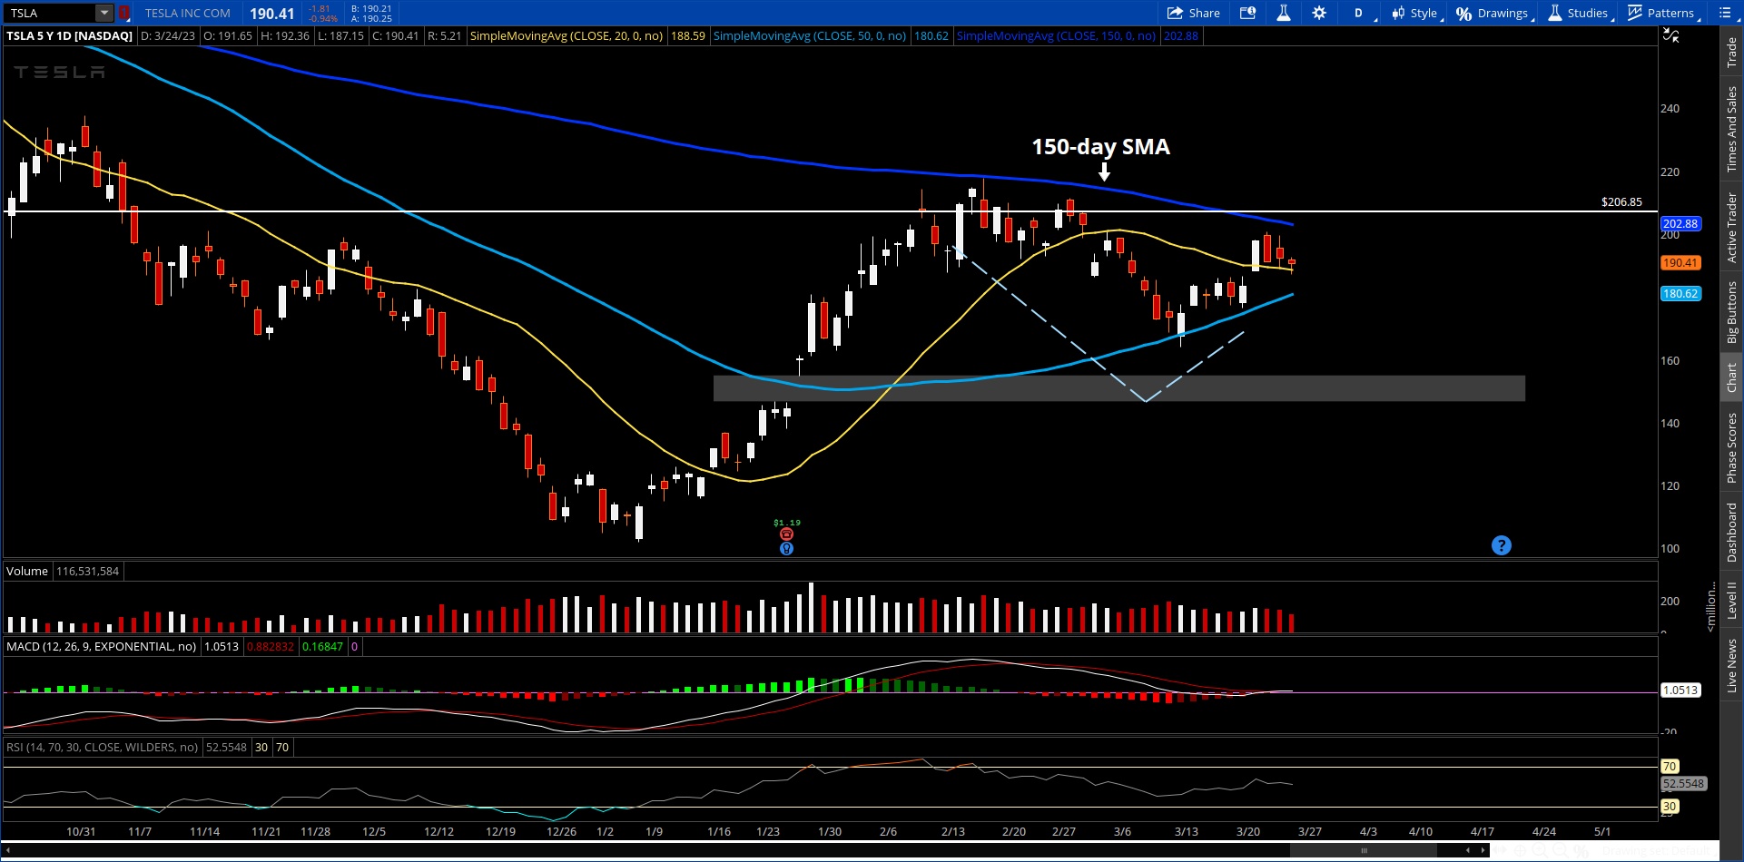Click the RSI 70 overbought level bubble
Viewport: 1744px width, 862px height.
[x=1670, y=766]
